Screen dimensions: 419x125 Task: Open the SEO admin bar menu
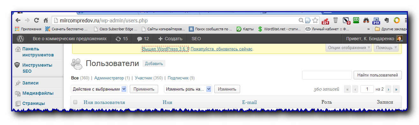[x=196, y=39]
